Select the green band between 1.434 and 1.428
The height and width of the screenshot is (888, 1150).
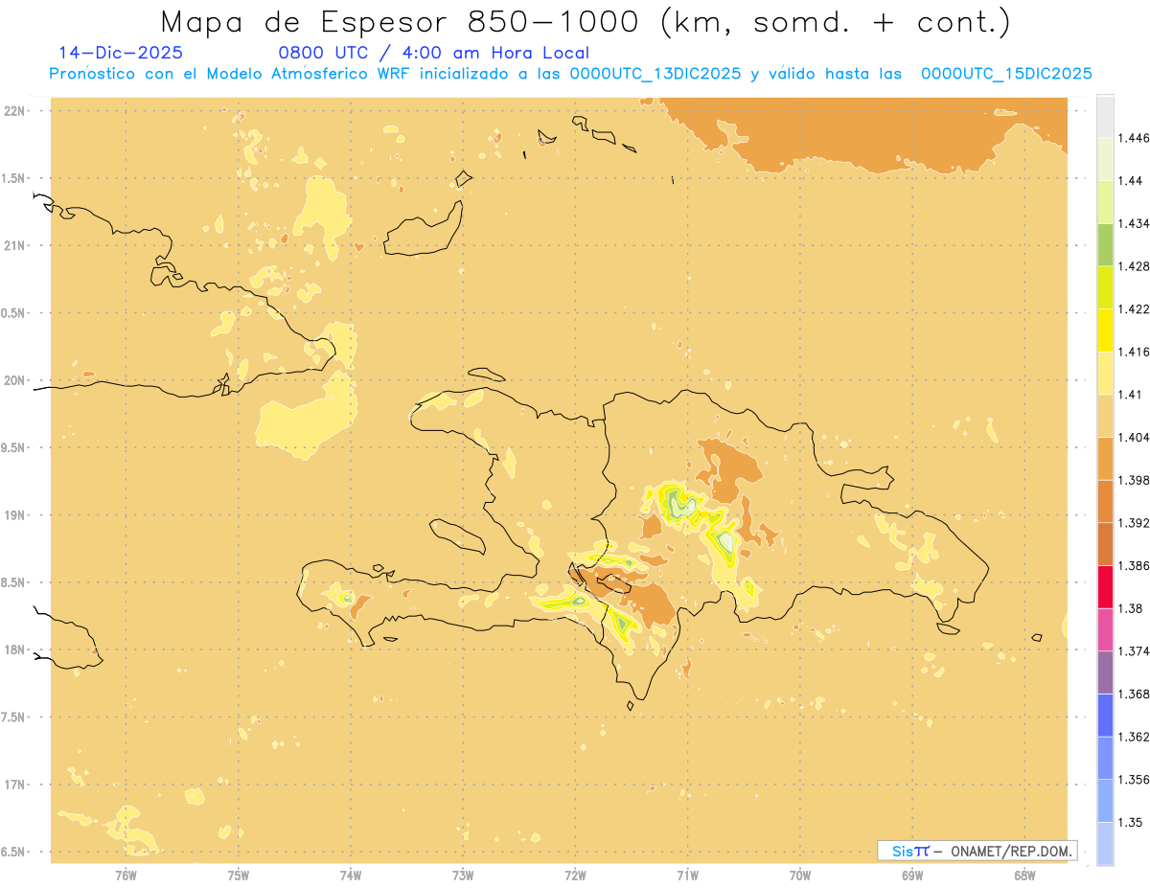(x=1105, y=244)
